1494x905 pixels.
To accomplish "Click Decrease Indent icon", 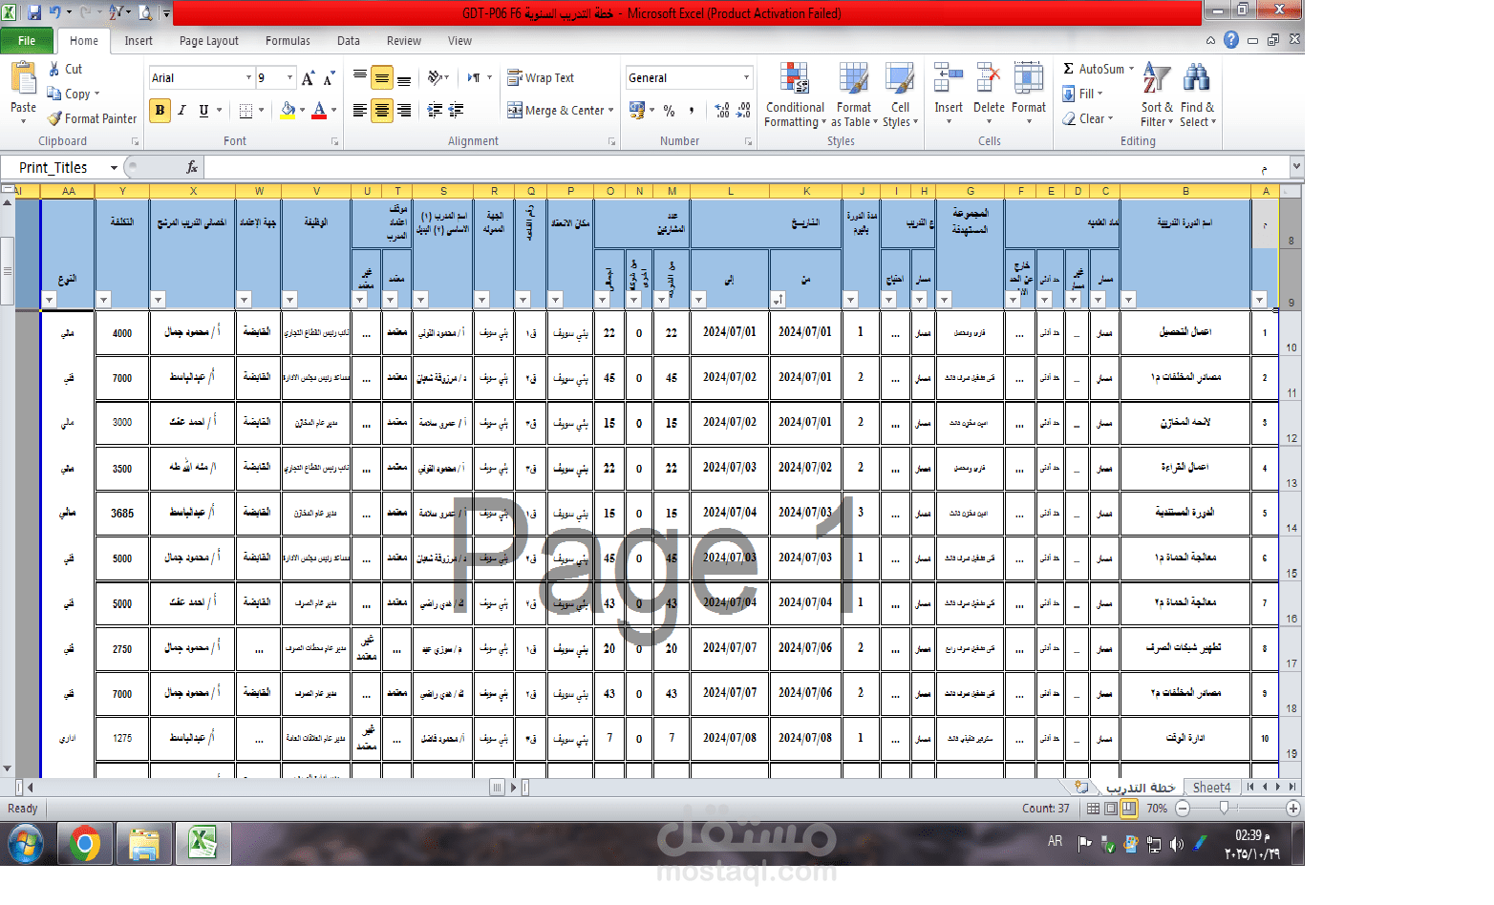I will click(435, 110).
